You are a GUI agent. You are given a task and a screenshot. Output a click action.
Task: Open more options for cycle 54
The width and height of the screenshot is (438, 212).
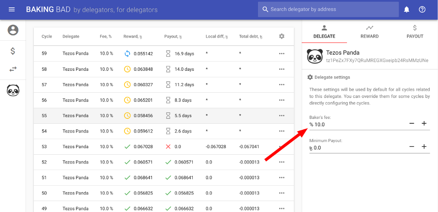tap(282, 131)
